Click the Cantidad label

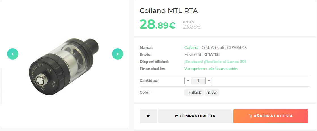149,80
